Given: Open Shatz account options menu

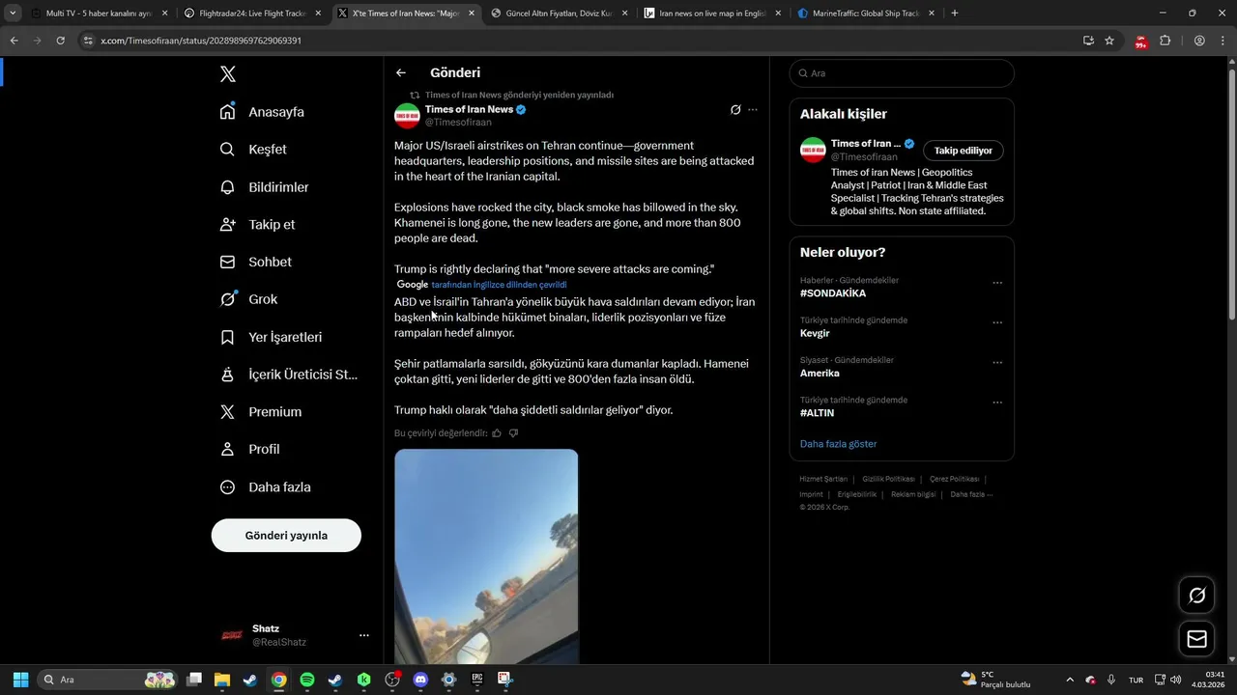Looking at the screenshot, I should click(x=363, y=635).
